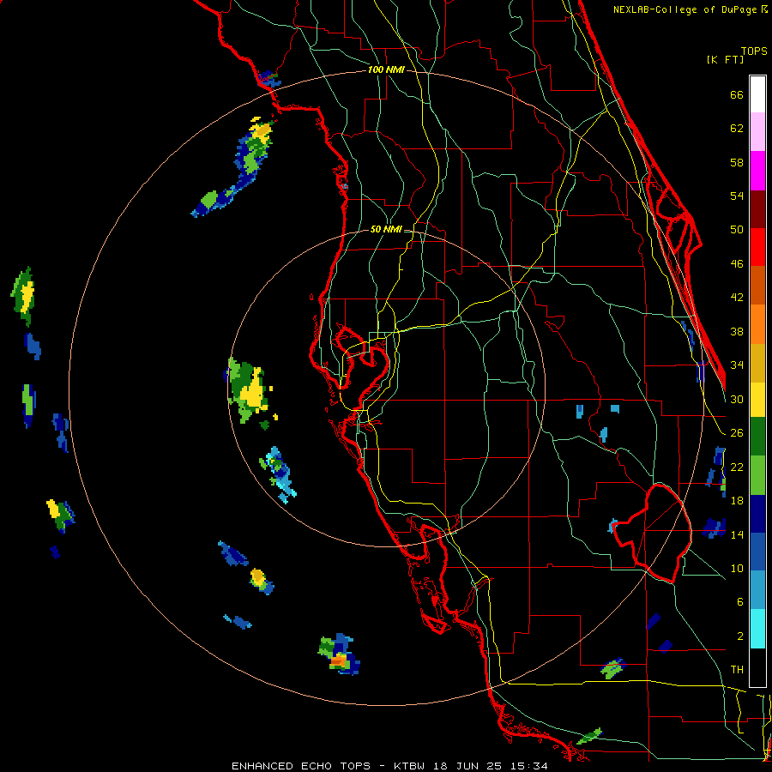Image resolution: width=772 pixels, height=772 pixels.
Task: Click the 34 value in the legend
Action: (x=737, y=365)
